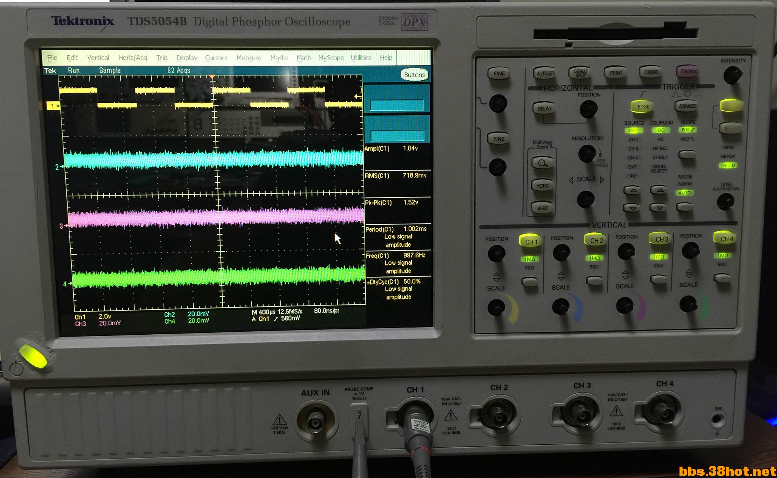Screen dimensions: 777x478
Task: Click the lit Run/Stop button beside ADVANCED
Action: 731,105
